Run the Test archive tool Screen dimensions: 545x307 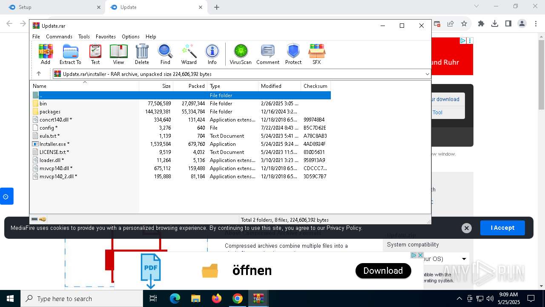coord(95,54)
